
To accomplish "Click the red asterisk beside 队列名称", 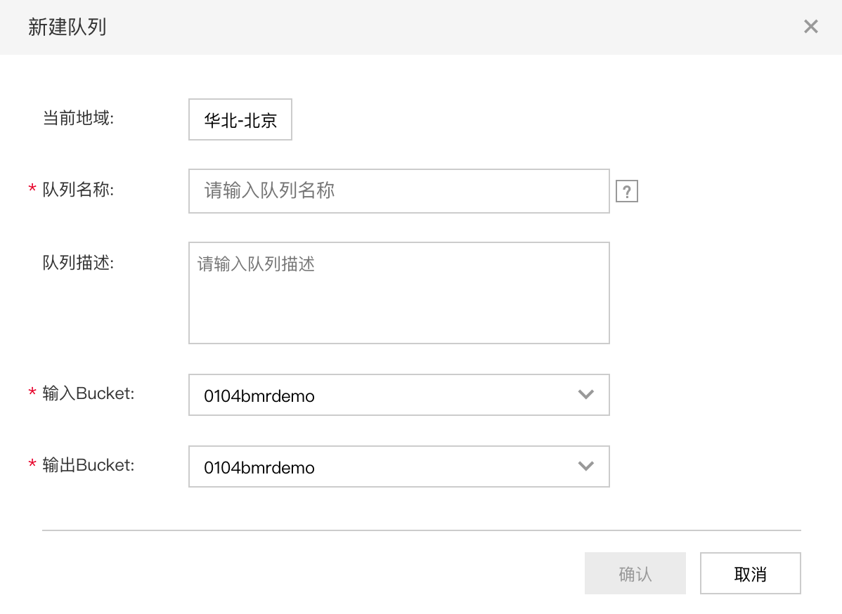I will pyautogui.click(x=32, y=190).
